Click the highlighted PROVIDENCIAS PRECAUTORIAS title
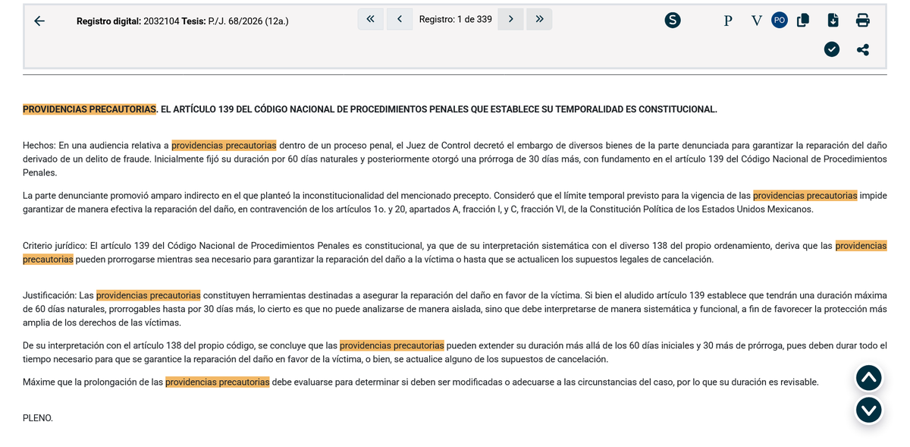Viewport: 910px width, 447px height. point(89,109)
